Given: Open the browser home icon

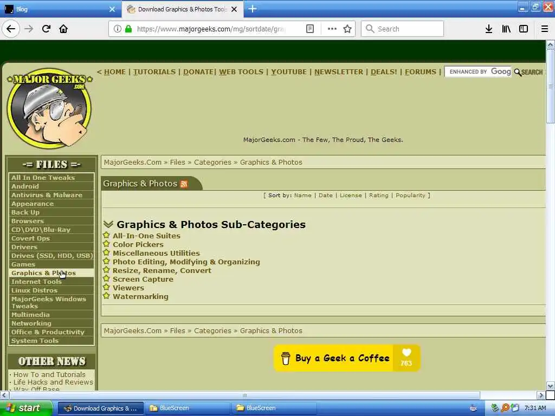Looking at the screenshot, I should (x=63, y=29).
